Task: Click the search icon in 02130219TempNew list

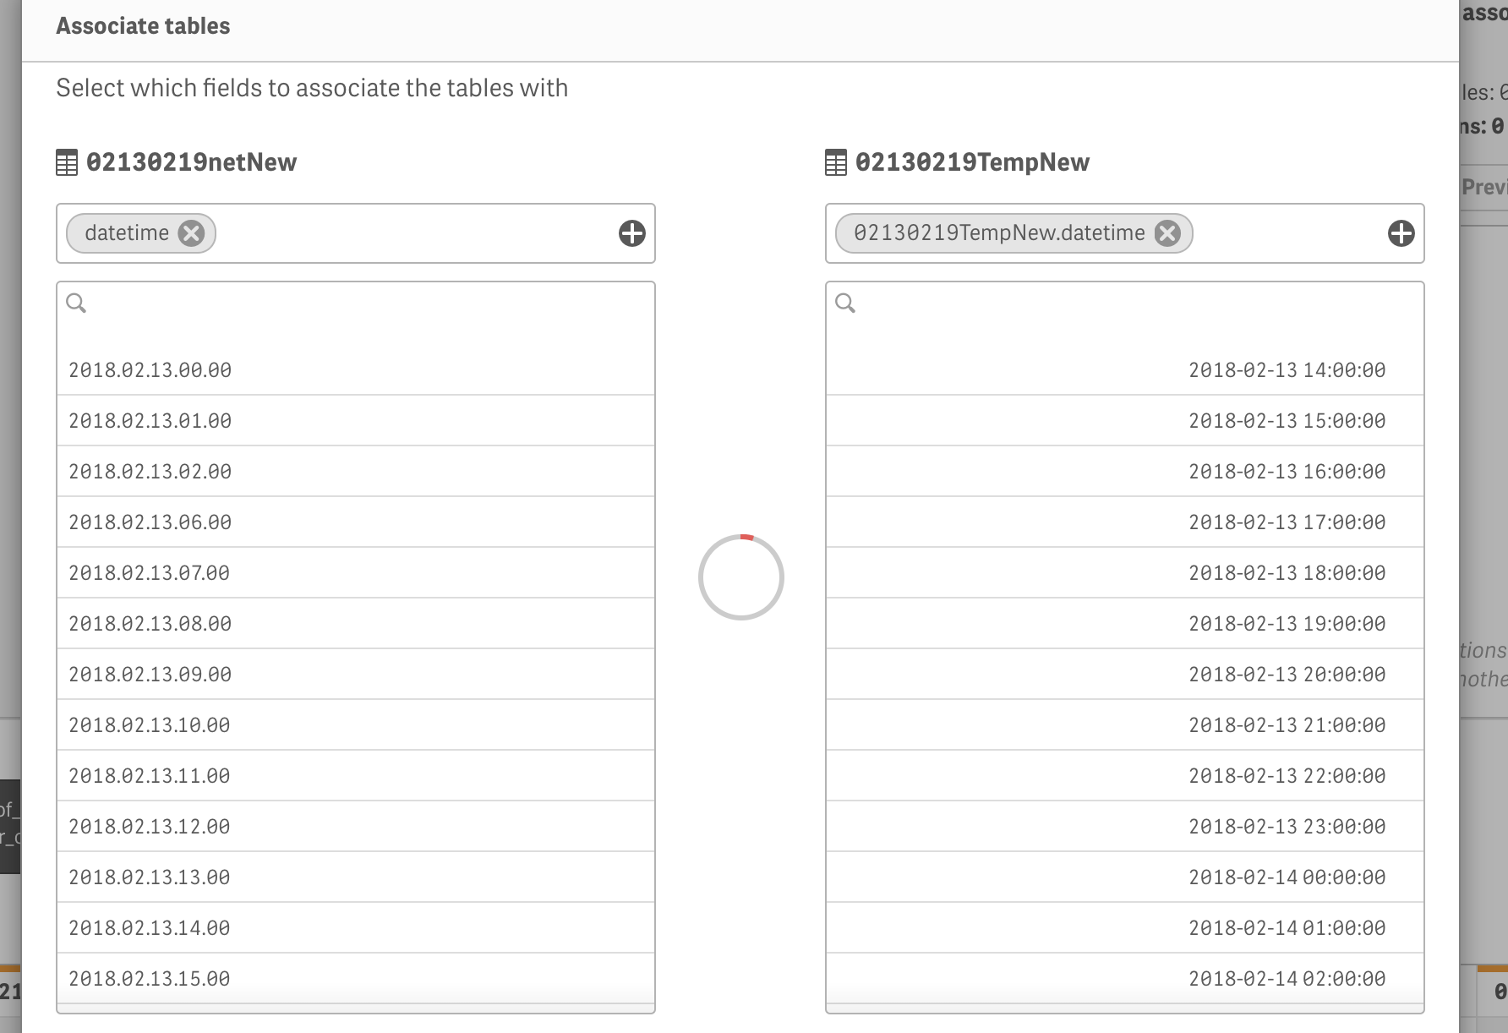Action: click(x=845, y=303)
